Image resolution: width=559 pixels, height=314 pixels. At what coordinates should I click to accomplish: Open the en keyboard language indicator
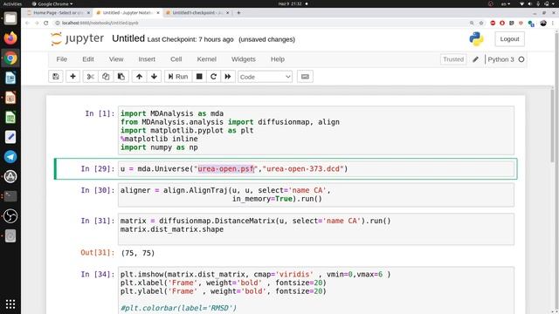[x=506, y=3]
